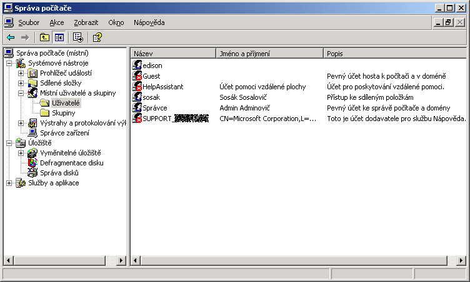Click the Back arrow toolbar button
Image resolution: width=470 pixels, height=282 pixels.
coord(11,37)
